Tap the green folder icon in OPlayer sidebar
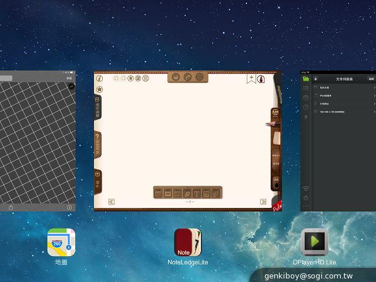Viewport: 376px width, 282px height. pyautogui.click(x=305, y=79)
